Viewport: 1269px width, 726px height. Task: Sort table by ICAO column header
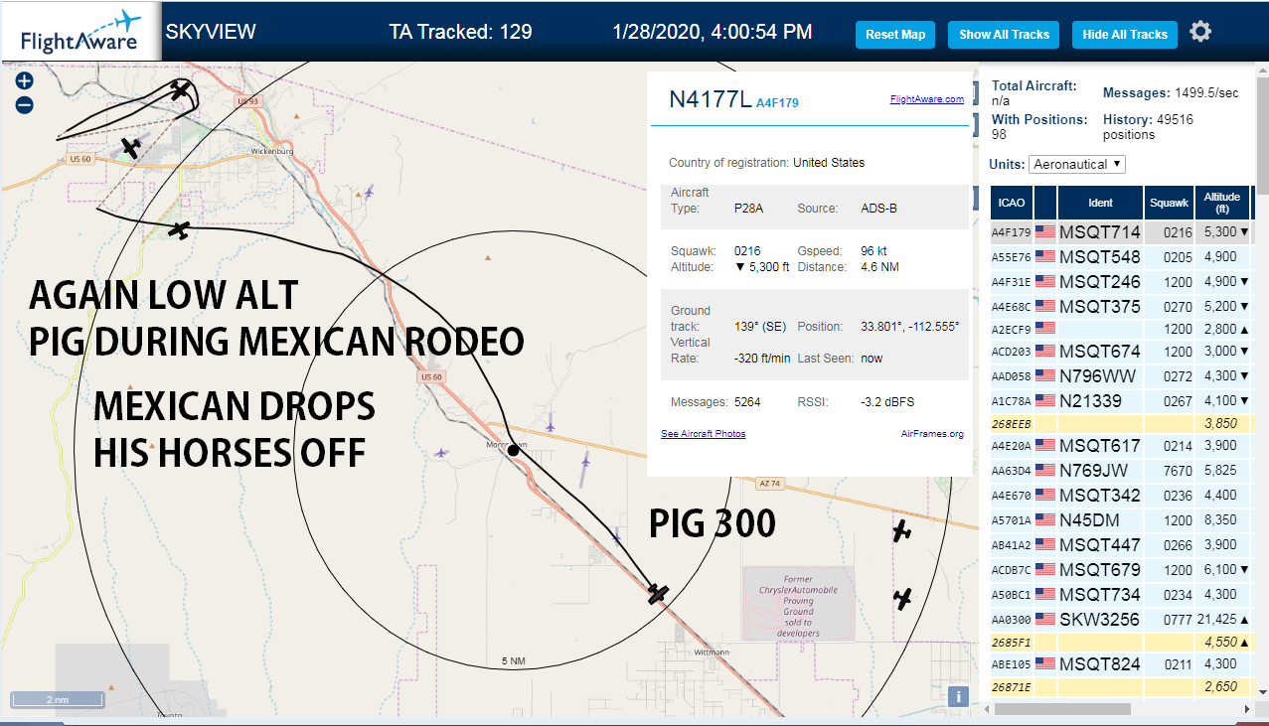click(1011, 203)
